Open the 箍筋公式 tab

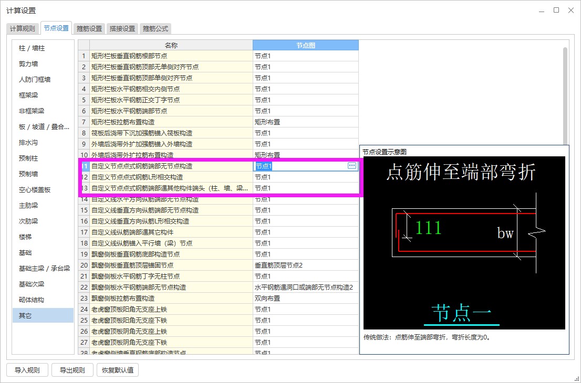tap(155, 28)
